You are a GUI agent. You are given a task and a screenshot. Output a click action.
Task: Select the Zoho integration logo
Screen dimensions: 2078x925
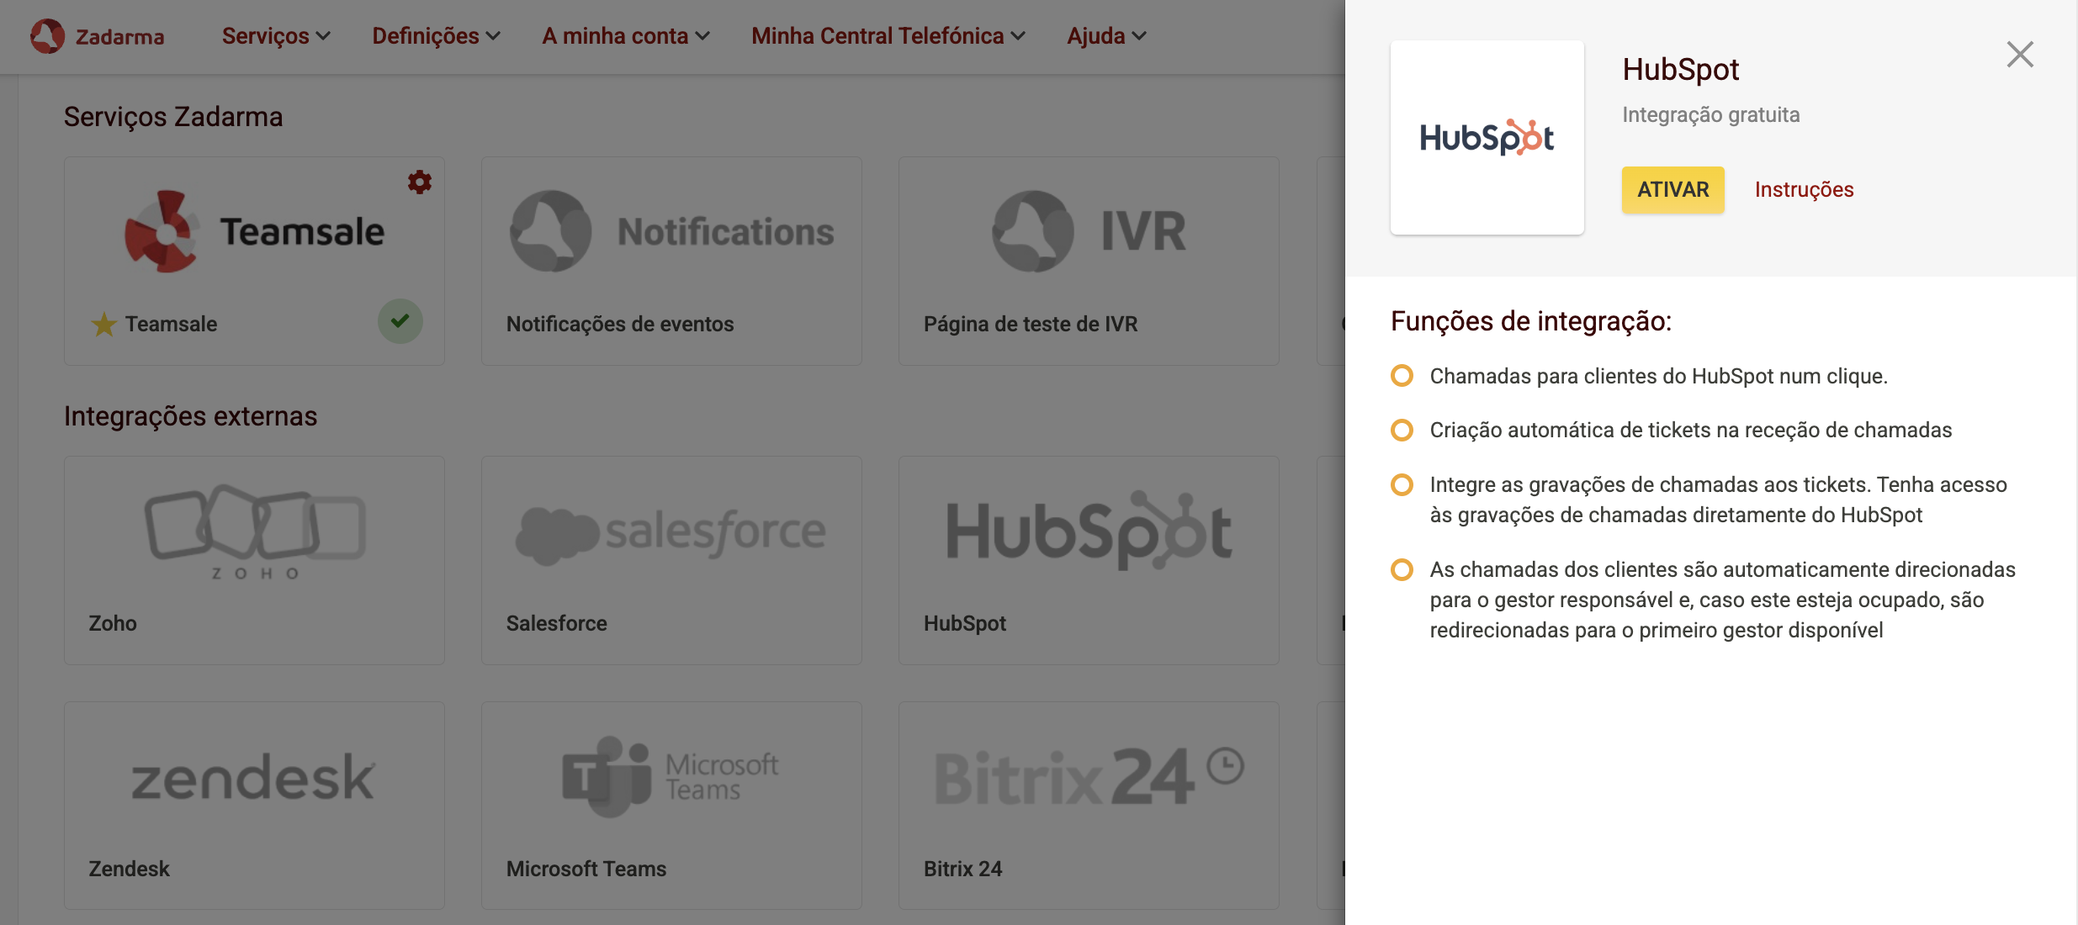tap(255, 531)
